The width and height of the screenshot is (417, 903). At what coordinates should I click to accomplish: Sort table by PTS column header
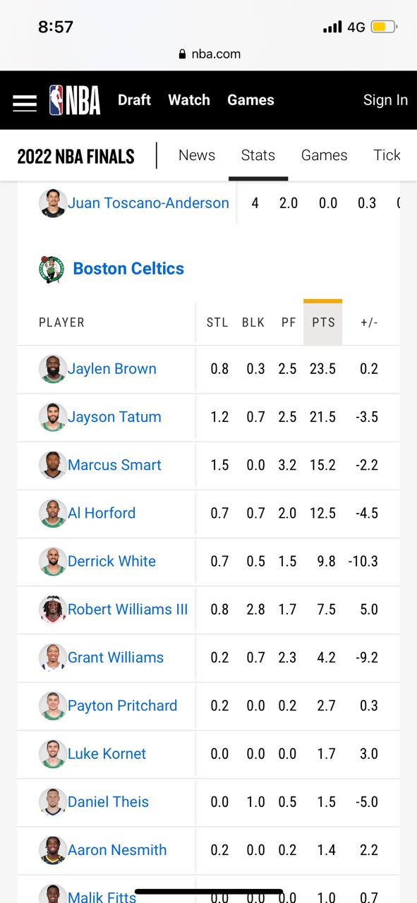tap(323, 322)
